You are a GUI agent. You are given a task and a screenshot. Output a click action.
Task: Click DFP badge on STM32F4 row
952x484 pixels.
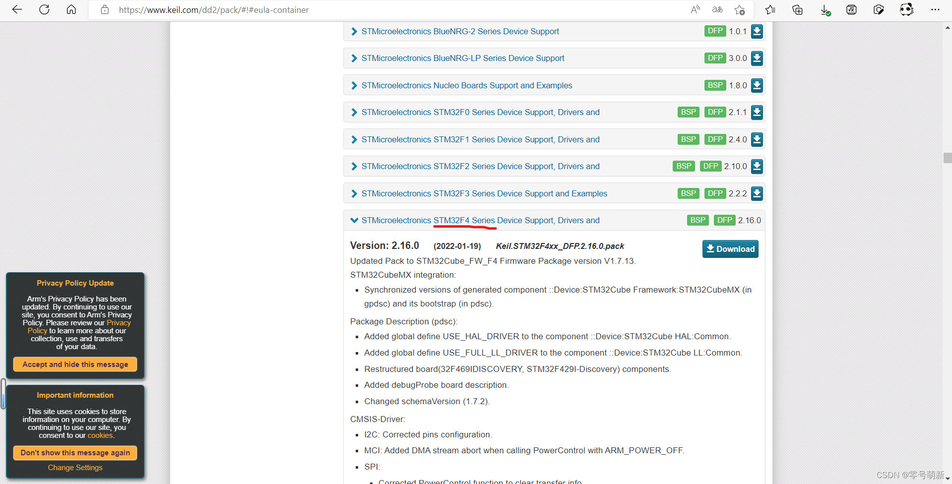click(x=725, y=220)
